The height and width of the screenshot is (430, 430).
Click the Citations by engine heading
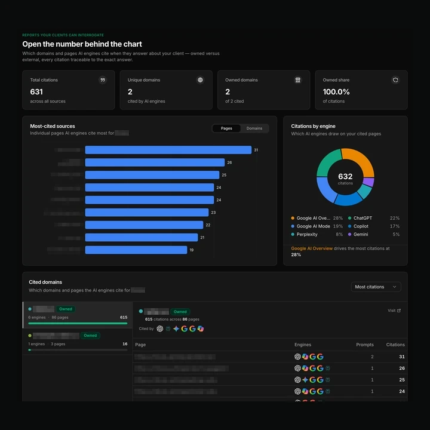coord(313,126)
